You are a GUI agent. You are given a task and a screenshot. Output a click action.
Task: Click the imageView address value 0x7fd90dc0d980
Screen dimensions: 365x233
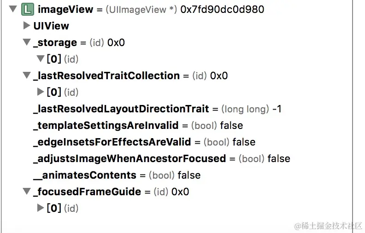(x=223, y=9)
